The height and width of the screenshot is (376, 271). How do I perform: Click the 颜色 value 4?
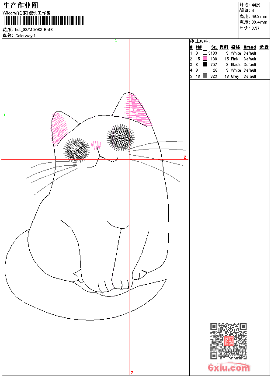253,10
